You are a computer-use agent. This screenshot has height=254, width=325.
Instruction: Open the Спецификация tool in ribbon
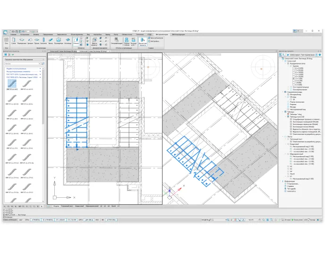click(x=117, y=41)
